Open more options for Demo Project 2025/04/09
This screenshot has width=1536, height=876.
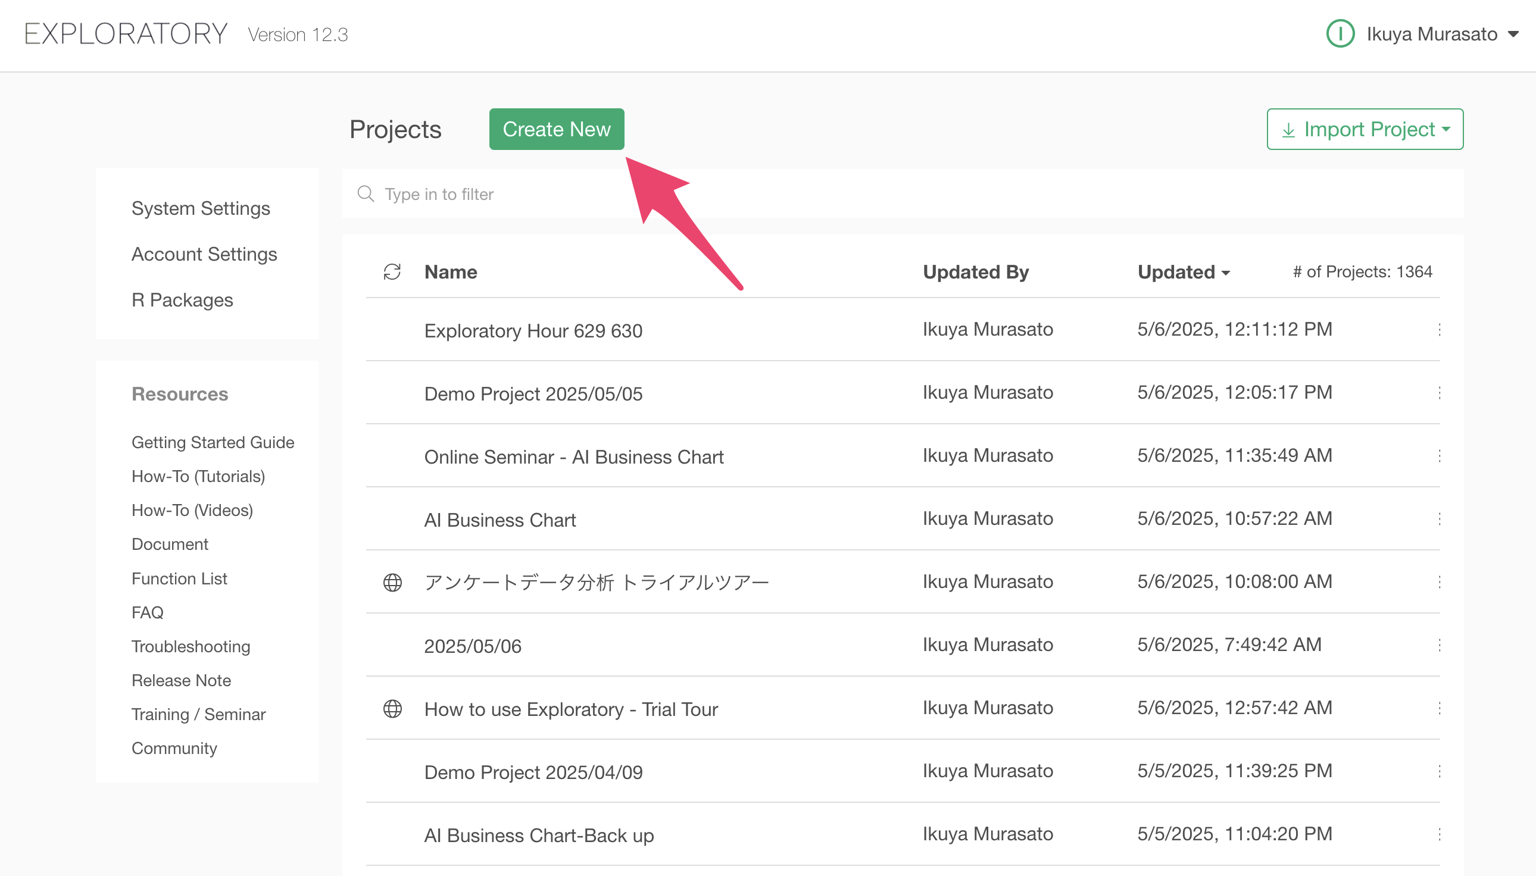click(x=1439, y=771)
